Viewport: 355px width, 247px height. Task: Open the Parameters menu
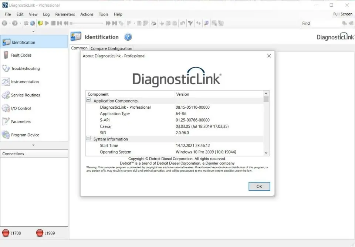pos(65,14)
